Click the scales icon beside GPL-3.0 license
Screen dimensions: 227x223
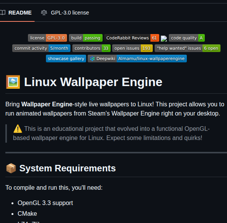click(44, 13)
